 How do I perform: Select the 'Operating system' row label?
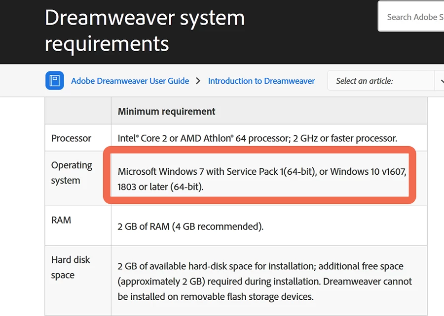point(72,173)
